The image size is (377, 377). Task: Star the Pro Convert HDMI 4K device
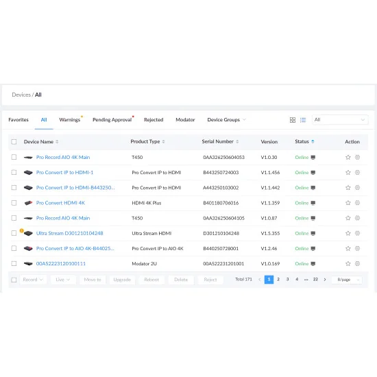(348, 203)
